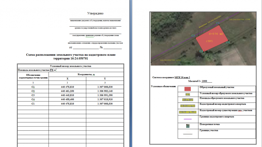The image size is (262, 147).
Task: Click the '16:24:050701:193' sample in the legend
Action: [x=188, y=112]
